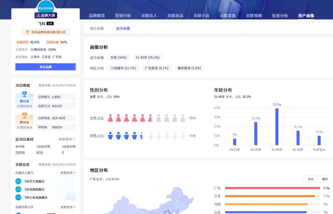Click the first female figure icon in 女性占比
The image size is (333, 214).
pyautogui.click(x=110, y=118)
